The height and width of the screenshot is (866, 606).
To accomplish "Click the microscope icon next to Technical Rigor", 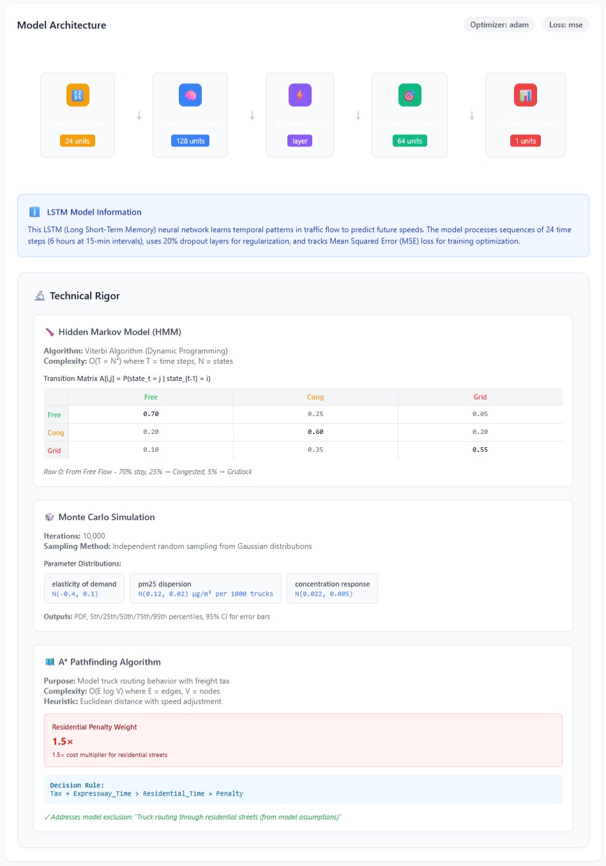I will [40, 296].
